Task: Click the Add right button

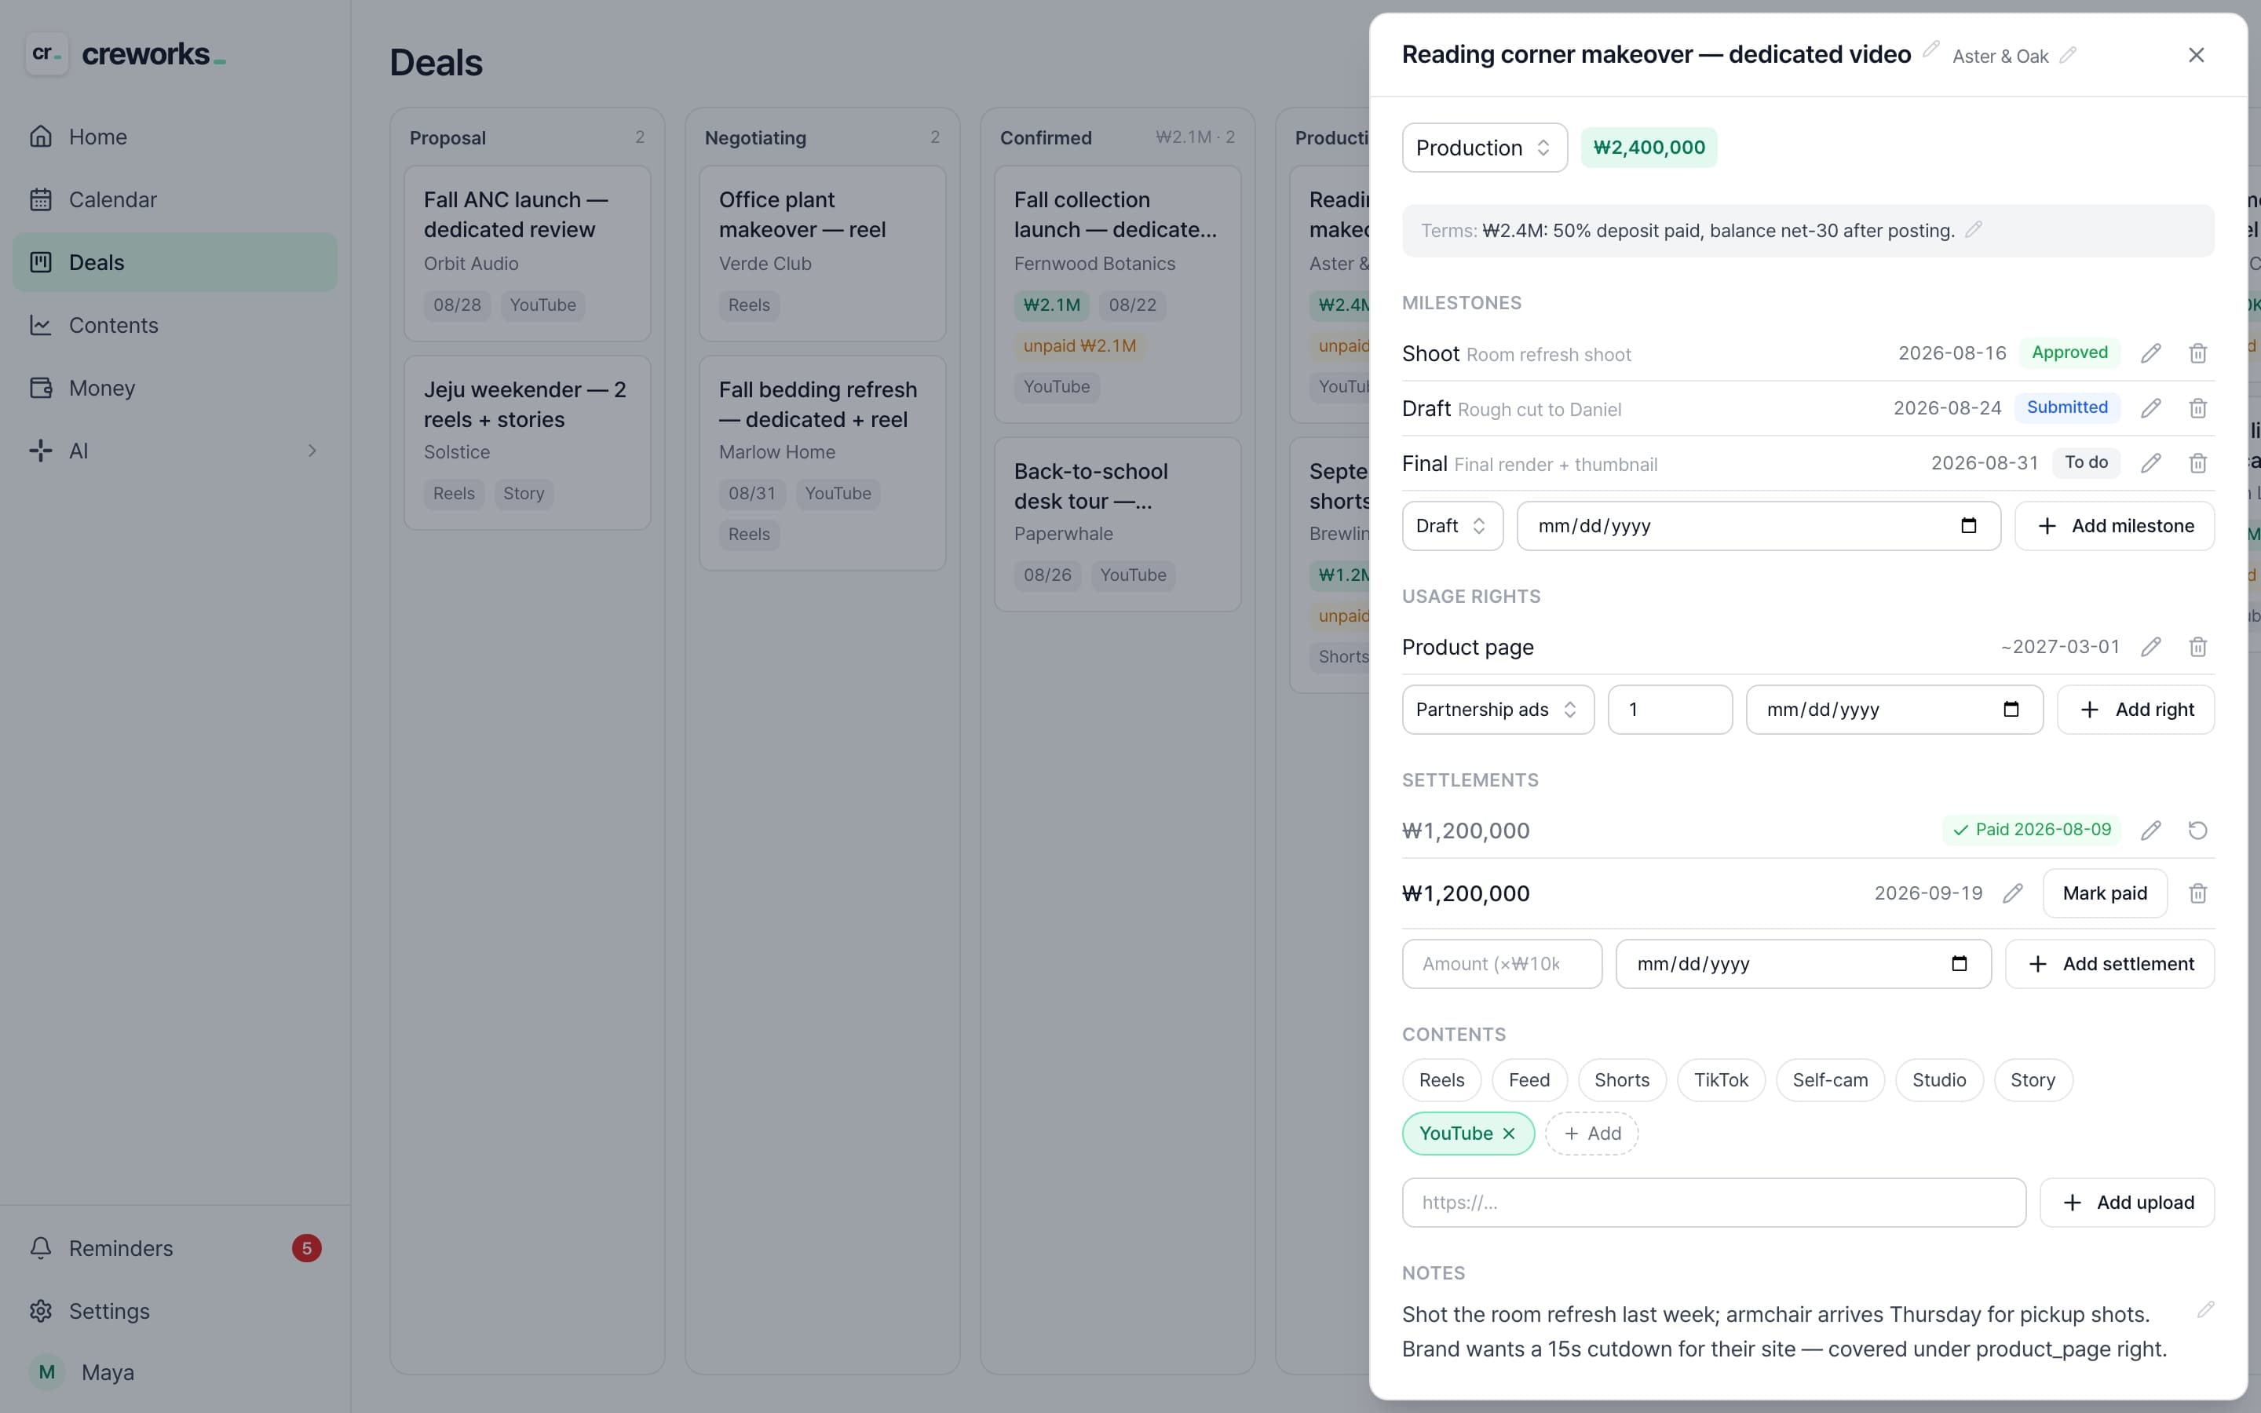Action: coord(2136,710)
